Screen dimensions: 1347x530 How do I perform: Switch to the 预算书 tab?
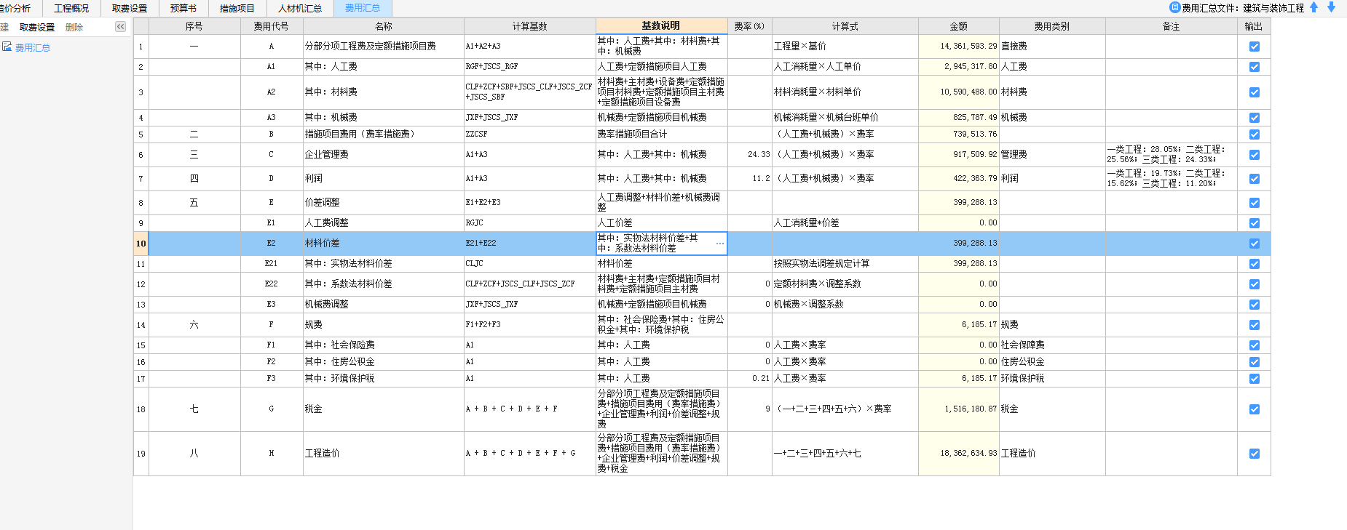[x=183, y=8]
